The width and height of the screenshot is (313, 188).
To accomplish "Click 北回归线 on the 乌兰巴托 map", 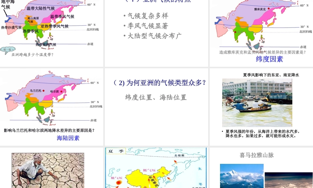I will tap(96, 107).
